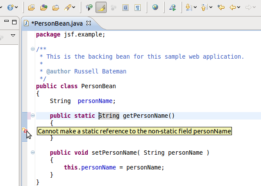Click 'this' keyword in assignment line
Screen dimensions: 261x186
71,167
